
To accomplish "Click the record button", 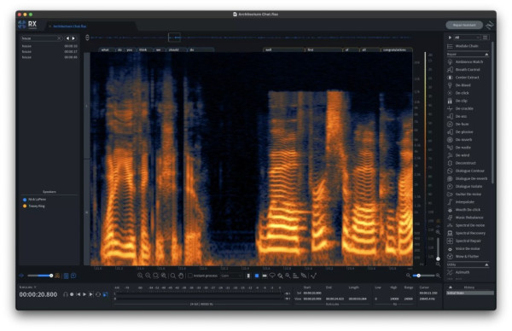I will (72, 294).
